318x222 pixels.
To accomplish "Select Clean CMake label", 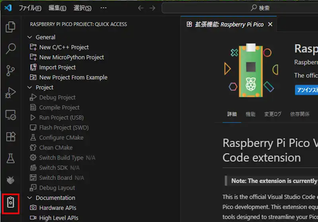I will [x=56, y=147].
